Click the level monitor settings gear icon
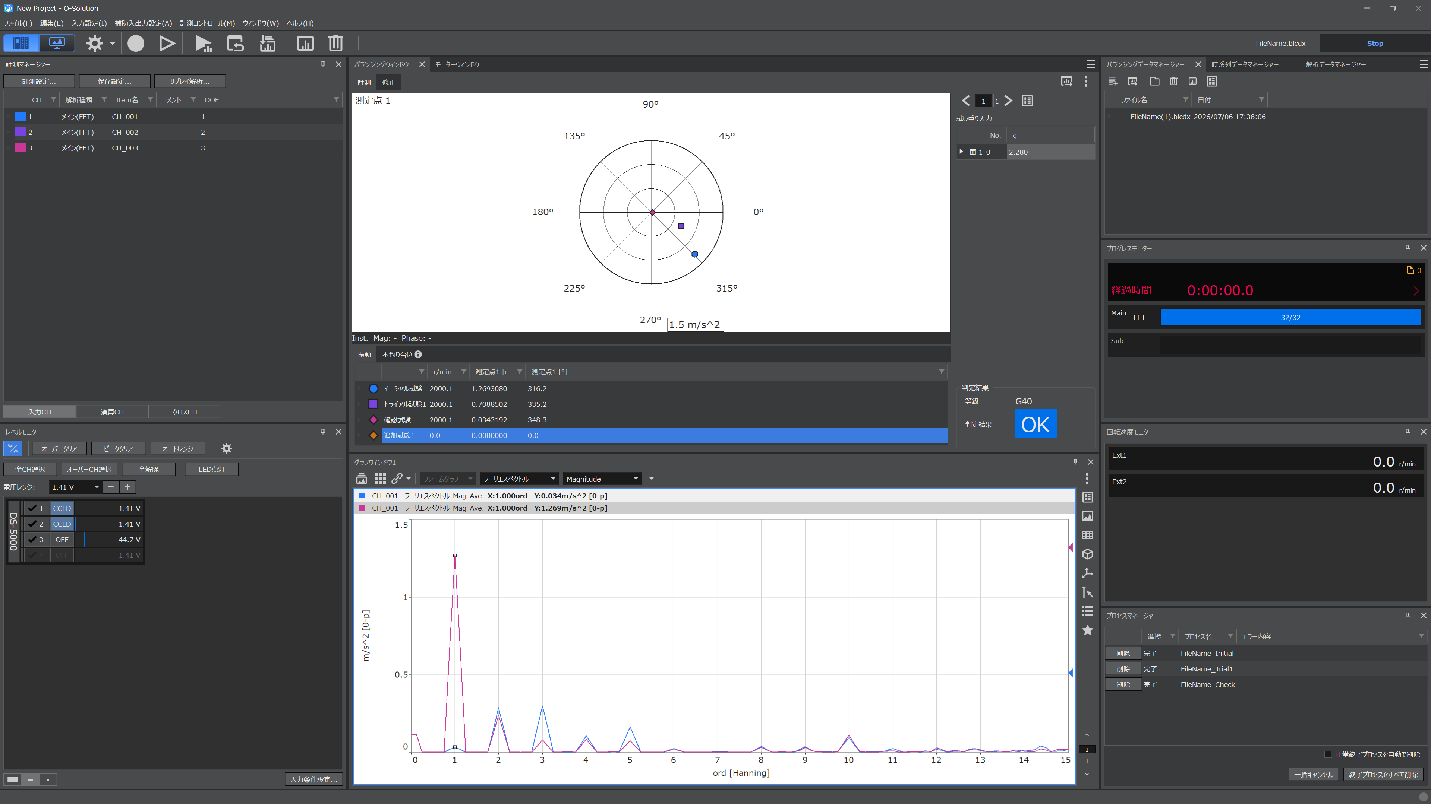The image size is (1431, 804). coord(226,448)
